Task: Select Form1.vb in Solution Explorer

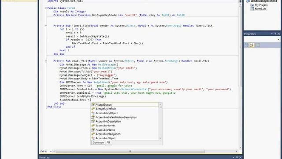Action: point(260,9)
